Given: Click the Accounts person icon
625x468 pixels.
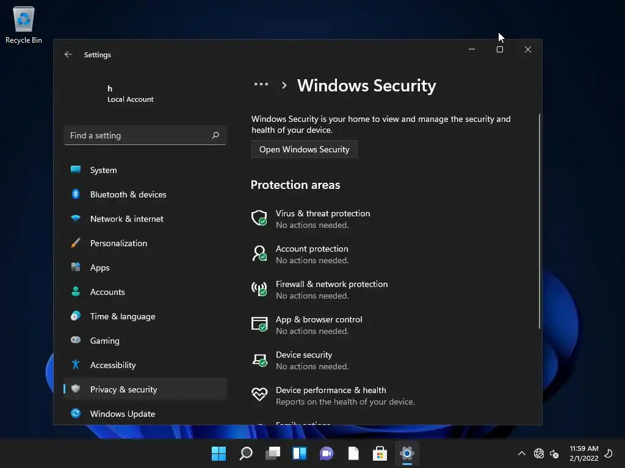Looking at the screenshot, I should tap(75, 291).
